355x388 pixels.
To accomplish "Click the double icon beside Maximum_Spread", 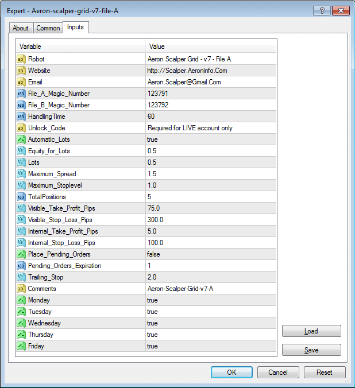I will (21, 174).
